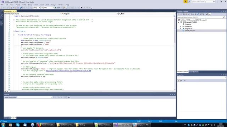Toggle auto-hide pin on Solution Explorer panel

223,11
